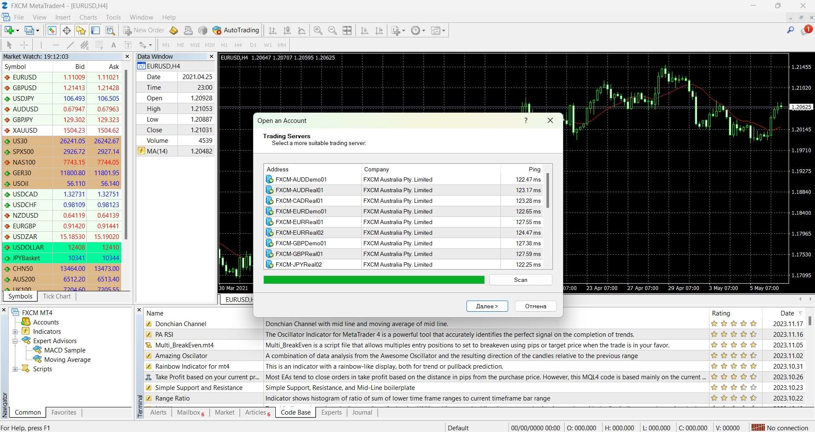The height and width of the screenshot is (432, 815).
Task: Click the server list scrollbar
Action: point(548,190)
